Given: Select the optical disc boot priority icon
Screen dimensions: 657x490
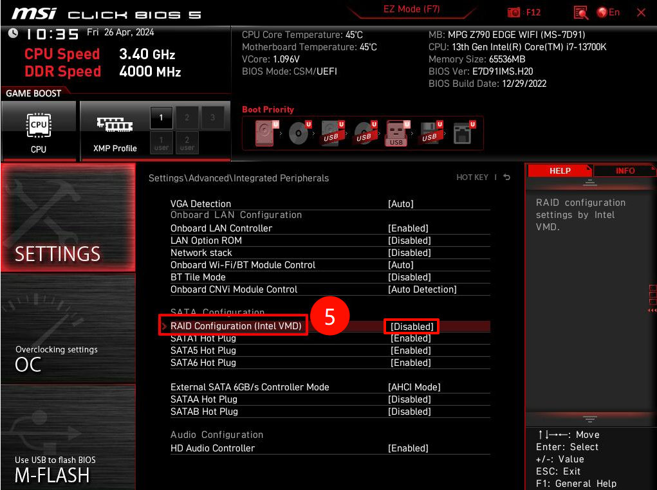Looking at the screenshot, I should coord(300,133).
